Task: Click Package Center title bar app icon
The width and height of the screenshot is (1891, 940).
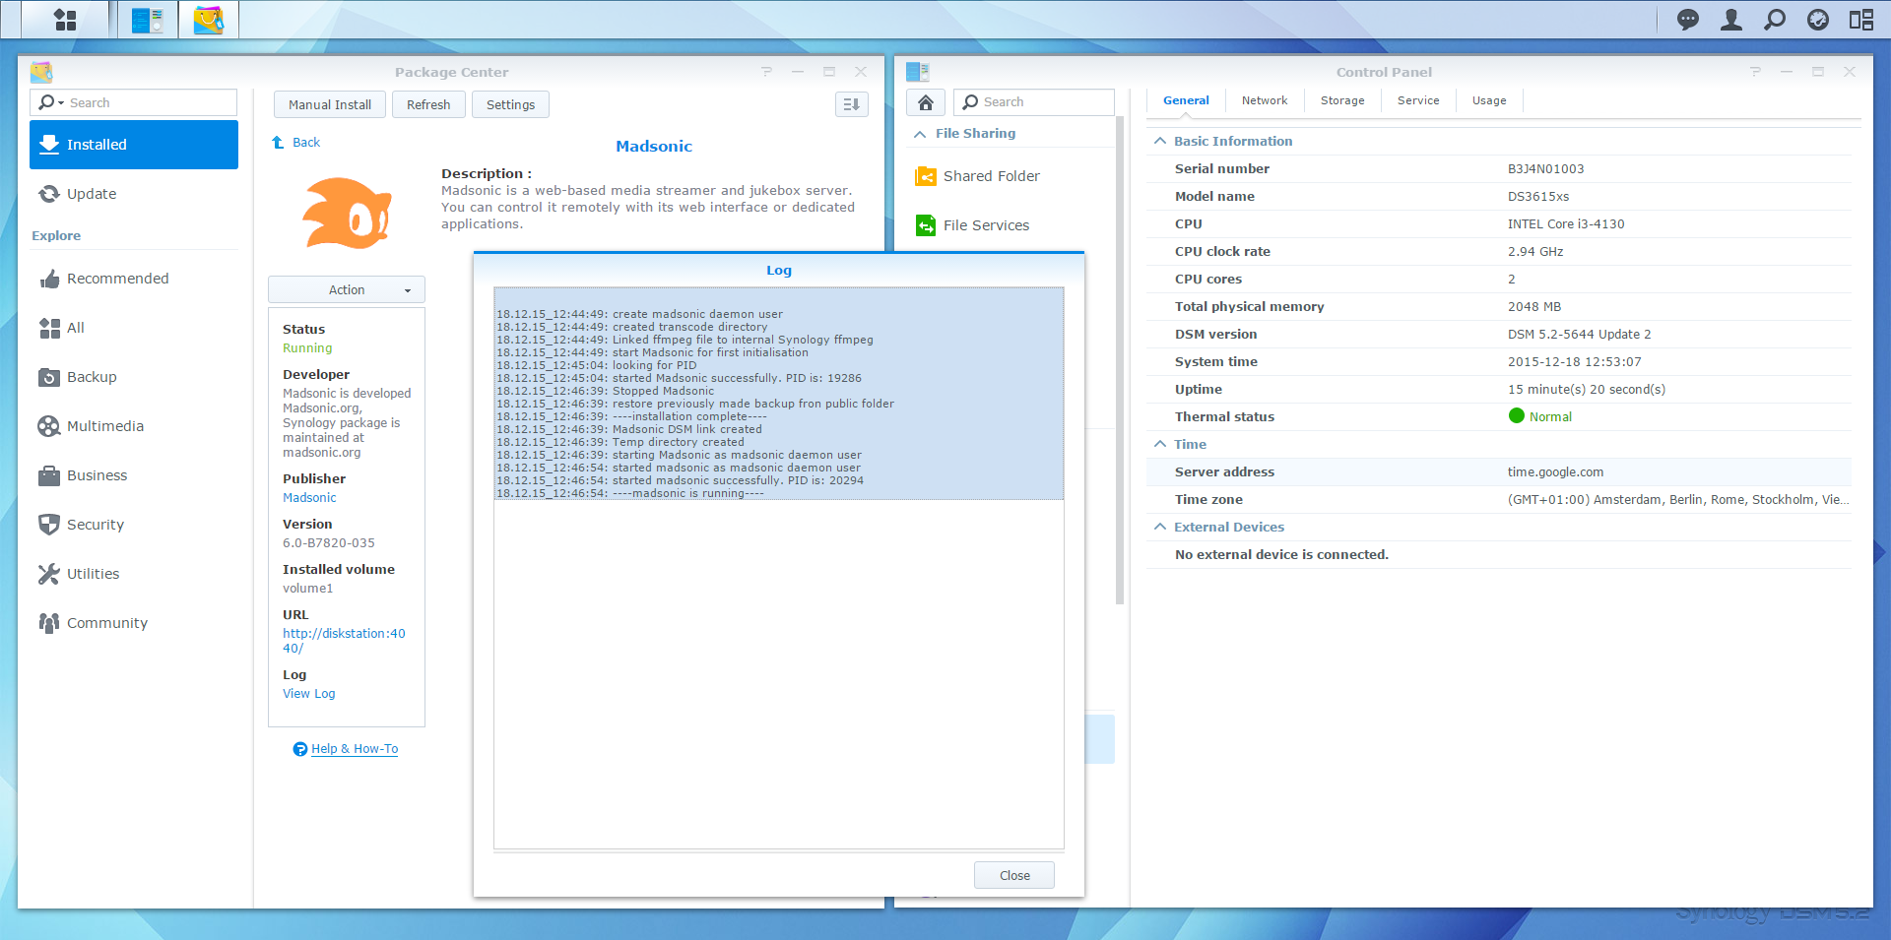Action: [x=41, y=72]
